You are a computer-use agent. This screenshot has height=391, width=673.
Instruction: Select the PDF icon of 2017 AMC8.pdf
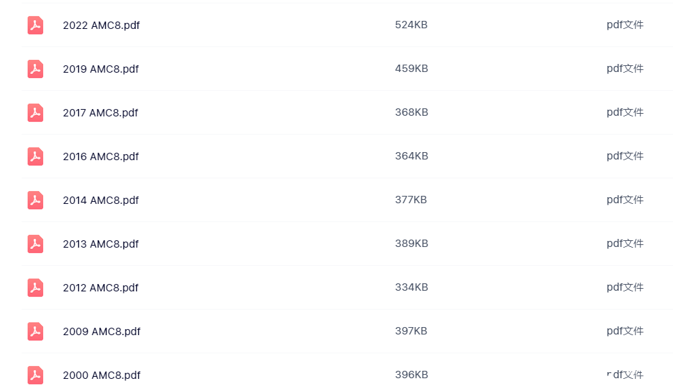[x=35, y=112]
